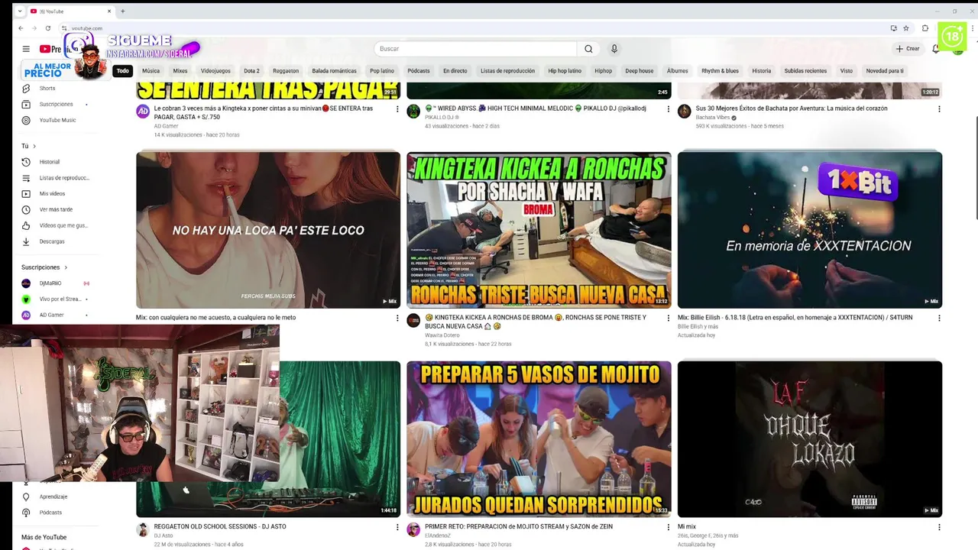978x550 pixels.
Task: Open the Ver más tarde clock icon
Action: click(x=26, y=209)
